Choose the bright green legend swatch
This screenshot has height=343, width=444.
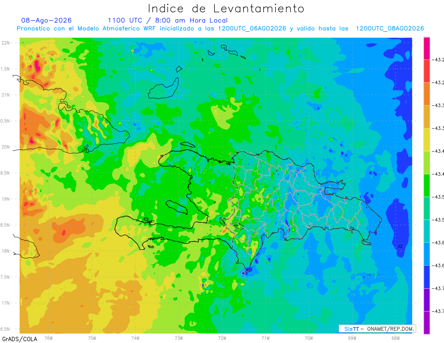pyautogui.click(x=427, y=185)
